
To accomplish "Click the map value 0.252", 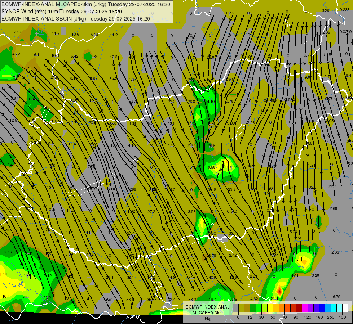I will pos(231,167).
